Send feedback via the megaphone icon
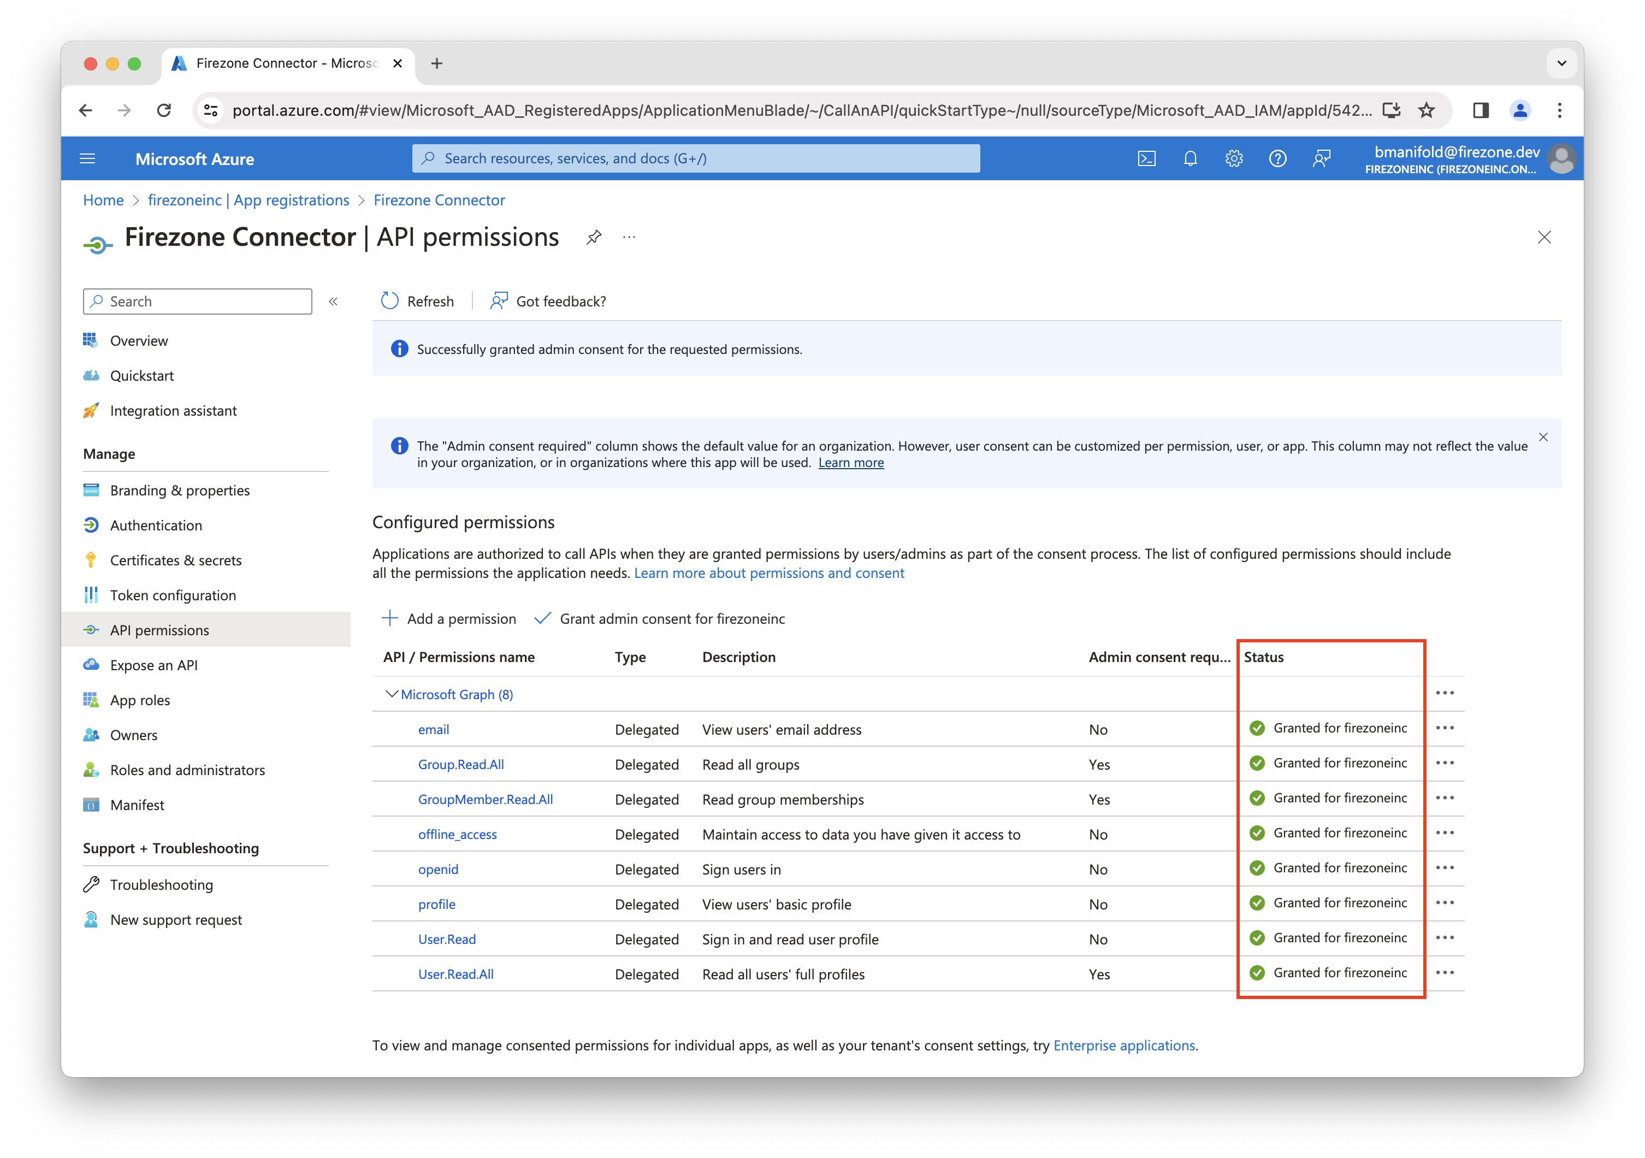The height and width of the screenshot is (1158, 1645). (x=1322, y=158)
